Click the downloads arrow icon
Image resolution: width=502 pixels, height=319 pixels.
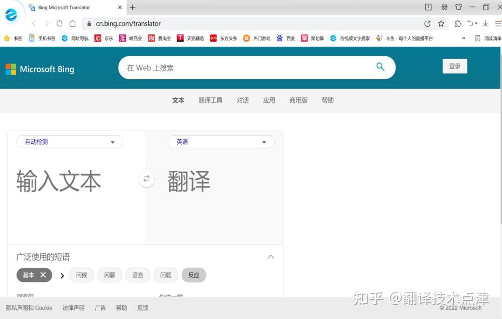(x=485, y=23)
